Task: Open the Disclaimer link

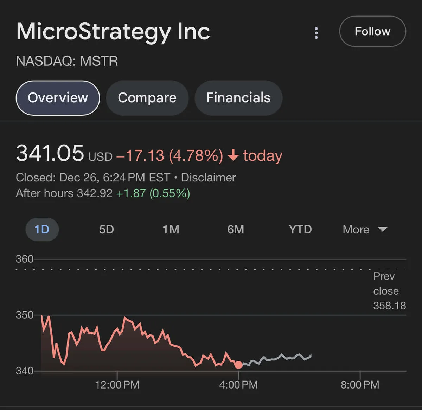Action: tap(208, 178)
